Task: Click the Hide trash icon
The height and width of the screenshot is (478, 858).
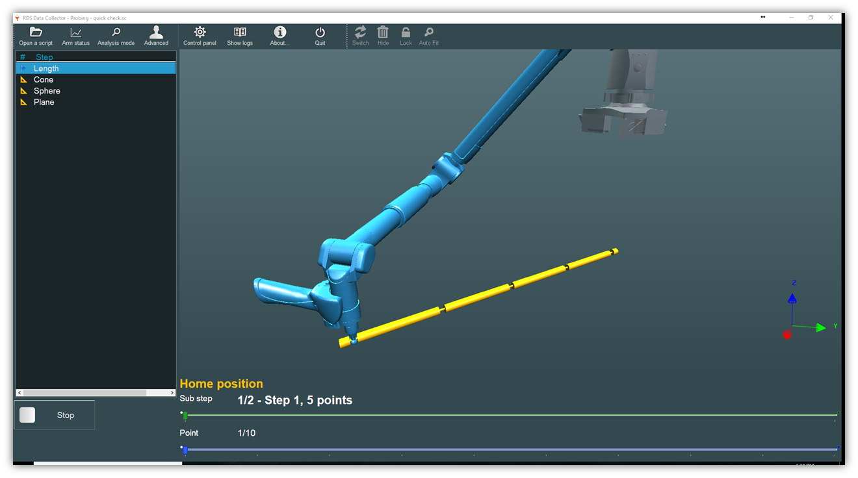Action: pos(383,36)
